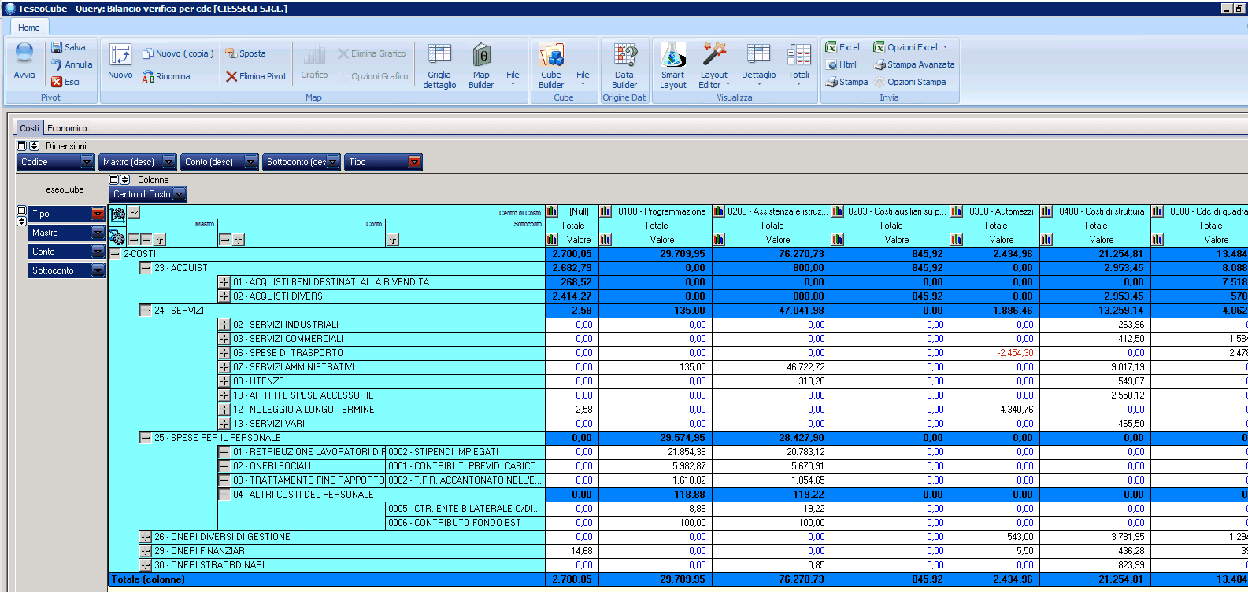Export to Excel
The height and width of the screenshot is (592, 1248).
[x=842, y=47]
